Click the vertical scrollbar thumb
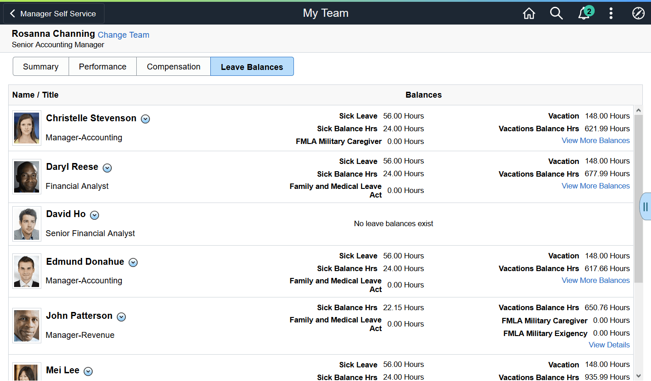This screenshot has height=381, width=651. [638, 198]
